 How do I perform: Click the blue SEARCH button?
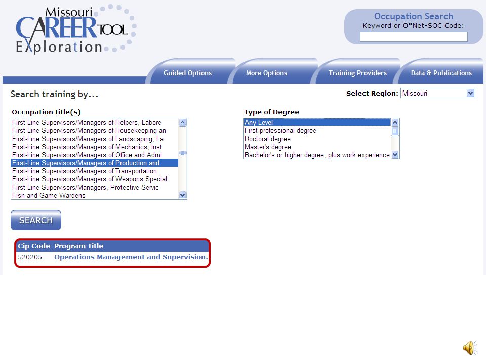pos(36,220)
